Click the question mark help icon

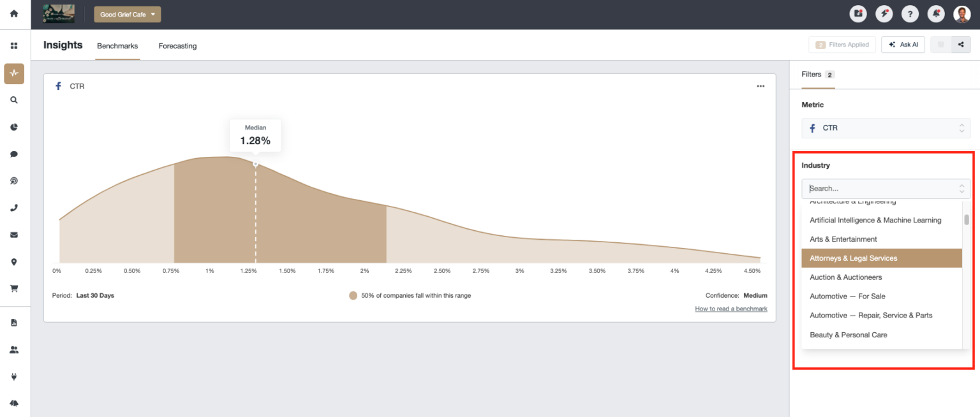[910, 13]
